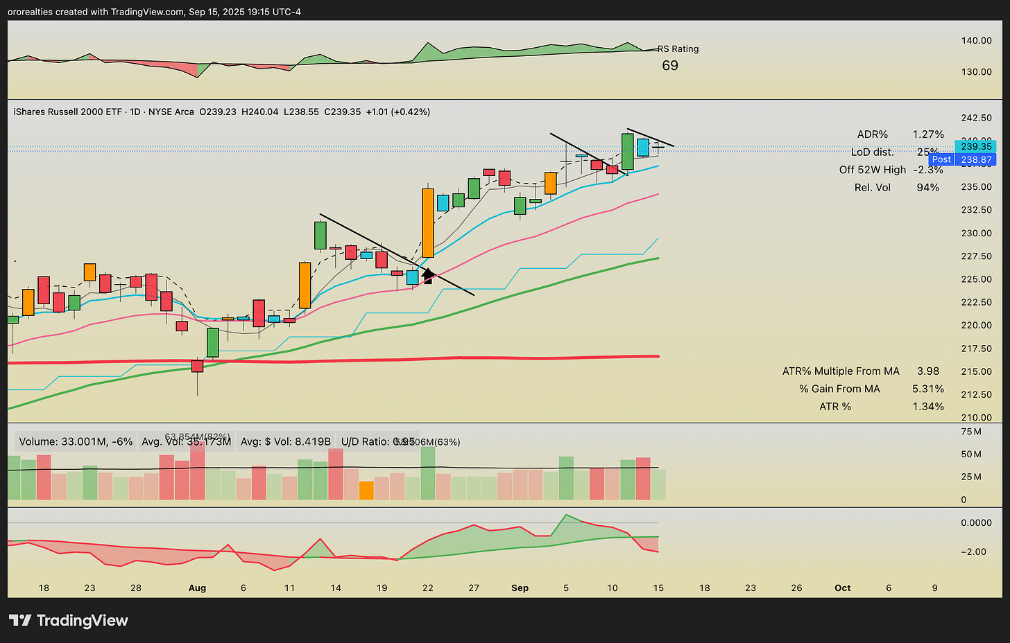Click the % Gain From MA value 5.31%
This screenshot has height=643, width=1010.
coord(928,389)
